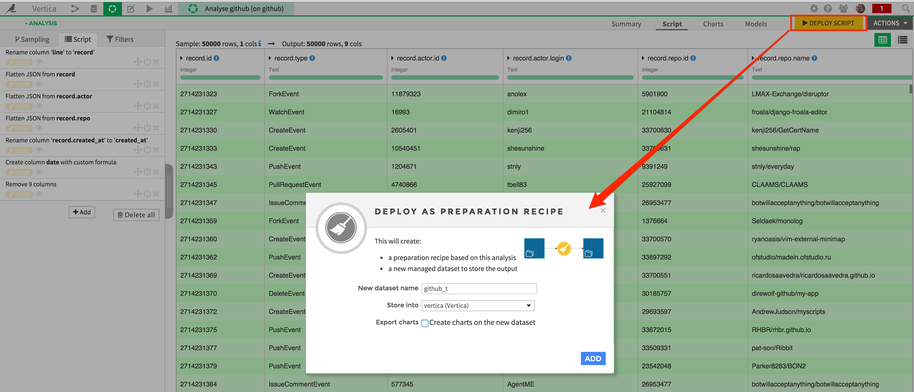Screen dimensions: 914x392
Task: Switch to the Models tab
Action: [756, 24]
